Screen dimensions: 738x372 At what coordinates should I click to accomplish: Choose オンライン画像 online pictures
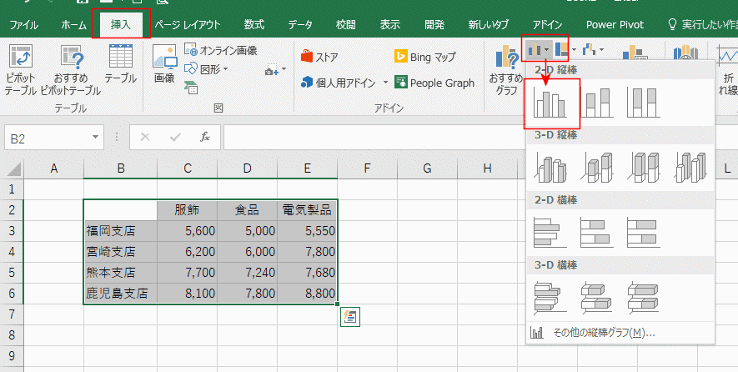click(x=221, y=50)
